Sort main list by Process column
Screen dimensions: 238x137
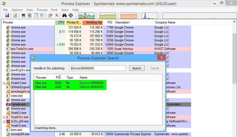pyautogui.click(x=28, y=22)
